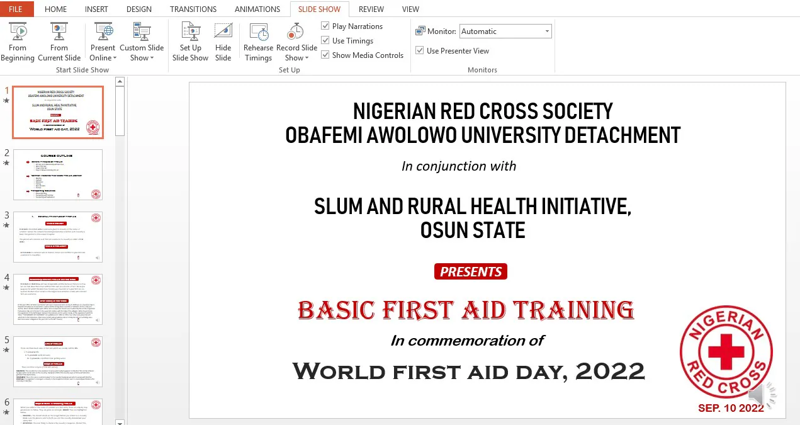Select slide 2 Course Outline thumbnail
800x425 pixels.
(58, 174)
